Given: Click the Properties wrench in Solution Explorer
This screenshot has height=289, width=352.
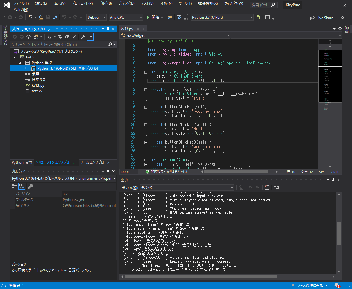Looking at the screenshot, I should coord(83,37).
